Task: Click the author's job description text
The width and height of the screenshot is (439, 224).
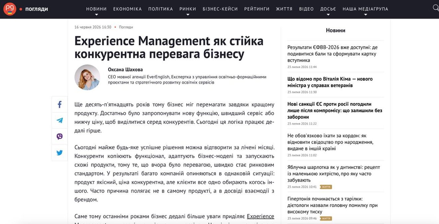Action: pos(187,79)
